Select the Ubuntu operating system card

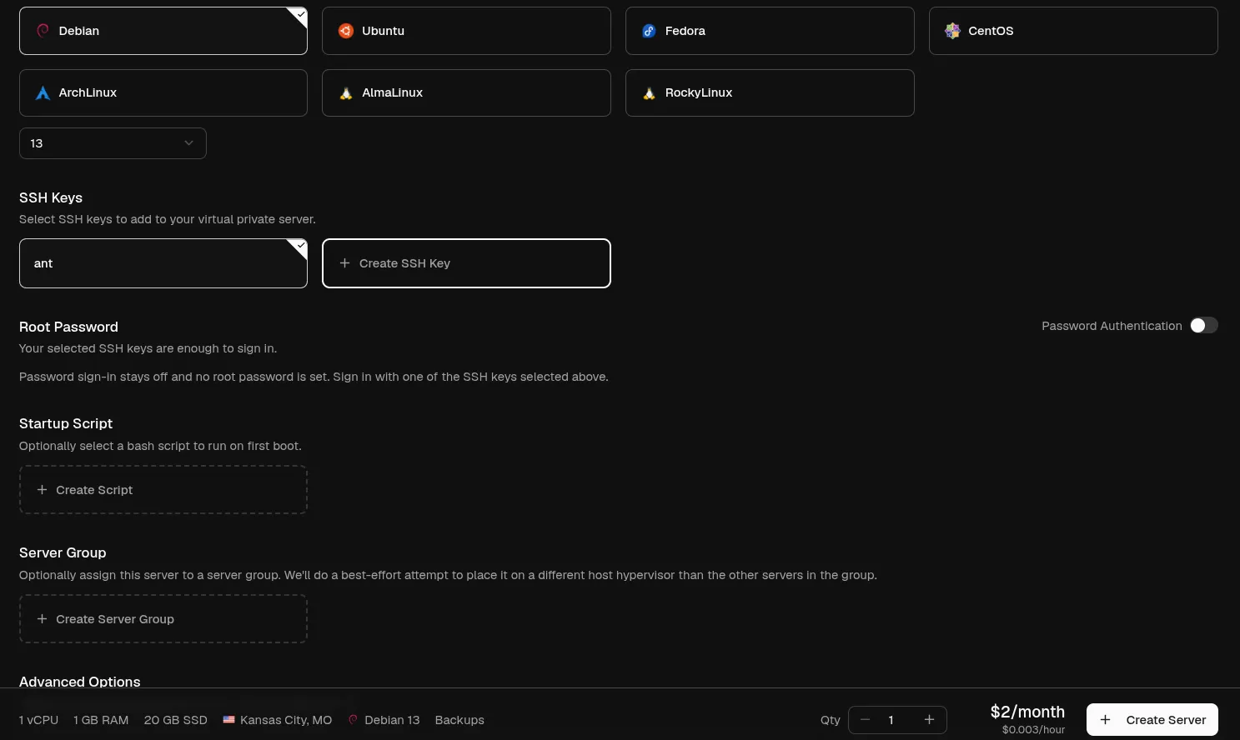click(x=466, y=31)
